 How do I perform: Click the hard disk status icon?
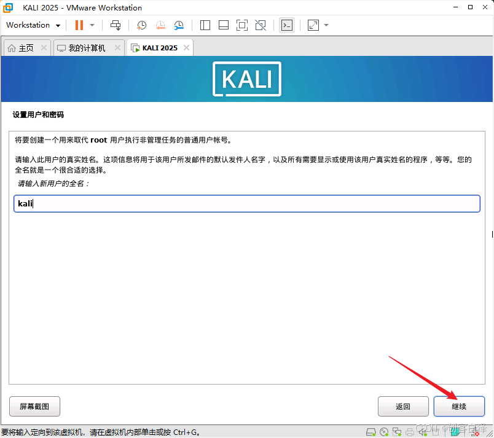coord(371,432)
